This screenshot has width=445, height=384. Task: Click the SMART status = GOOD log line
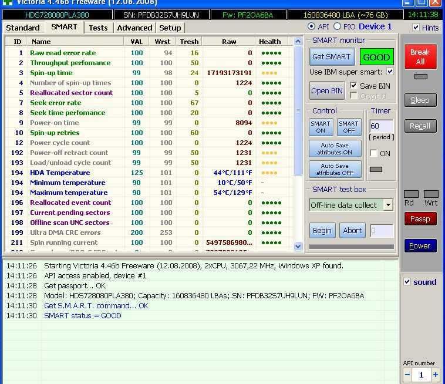pyautogui.click(x=83, y=316)
